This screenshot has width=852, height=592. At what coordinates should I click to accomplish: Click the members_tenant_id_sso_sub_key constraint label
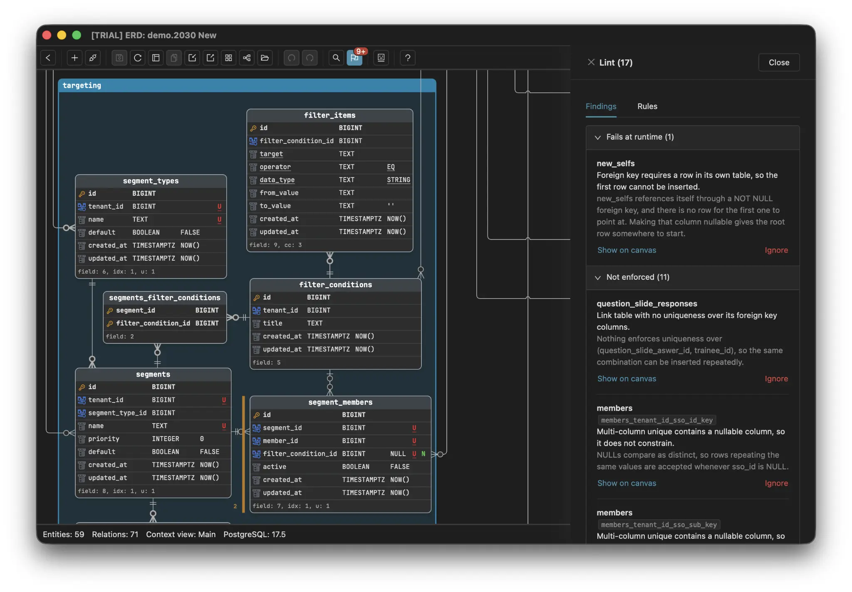tap(659, 525)
